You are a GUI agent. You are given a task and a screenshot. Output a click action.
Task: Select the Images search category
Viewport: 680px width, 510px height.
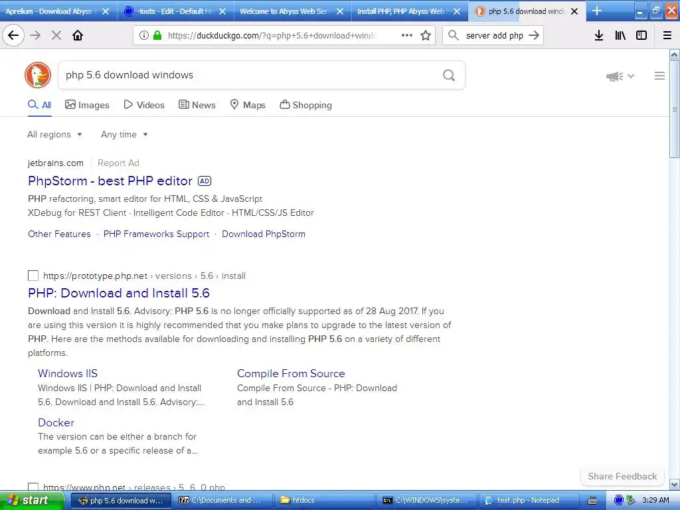point(87,105)
